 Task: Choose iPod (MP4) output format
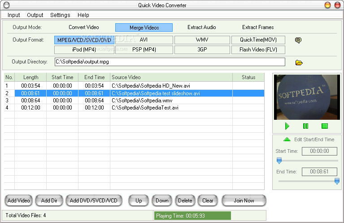pyautogui.click(x=84, y=50)
